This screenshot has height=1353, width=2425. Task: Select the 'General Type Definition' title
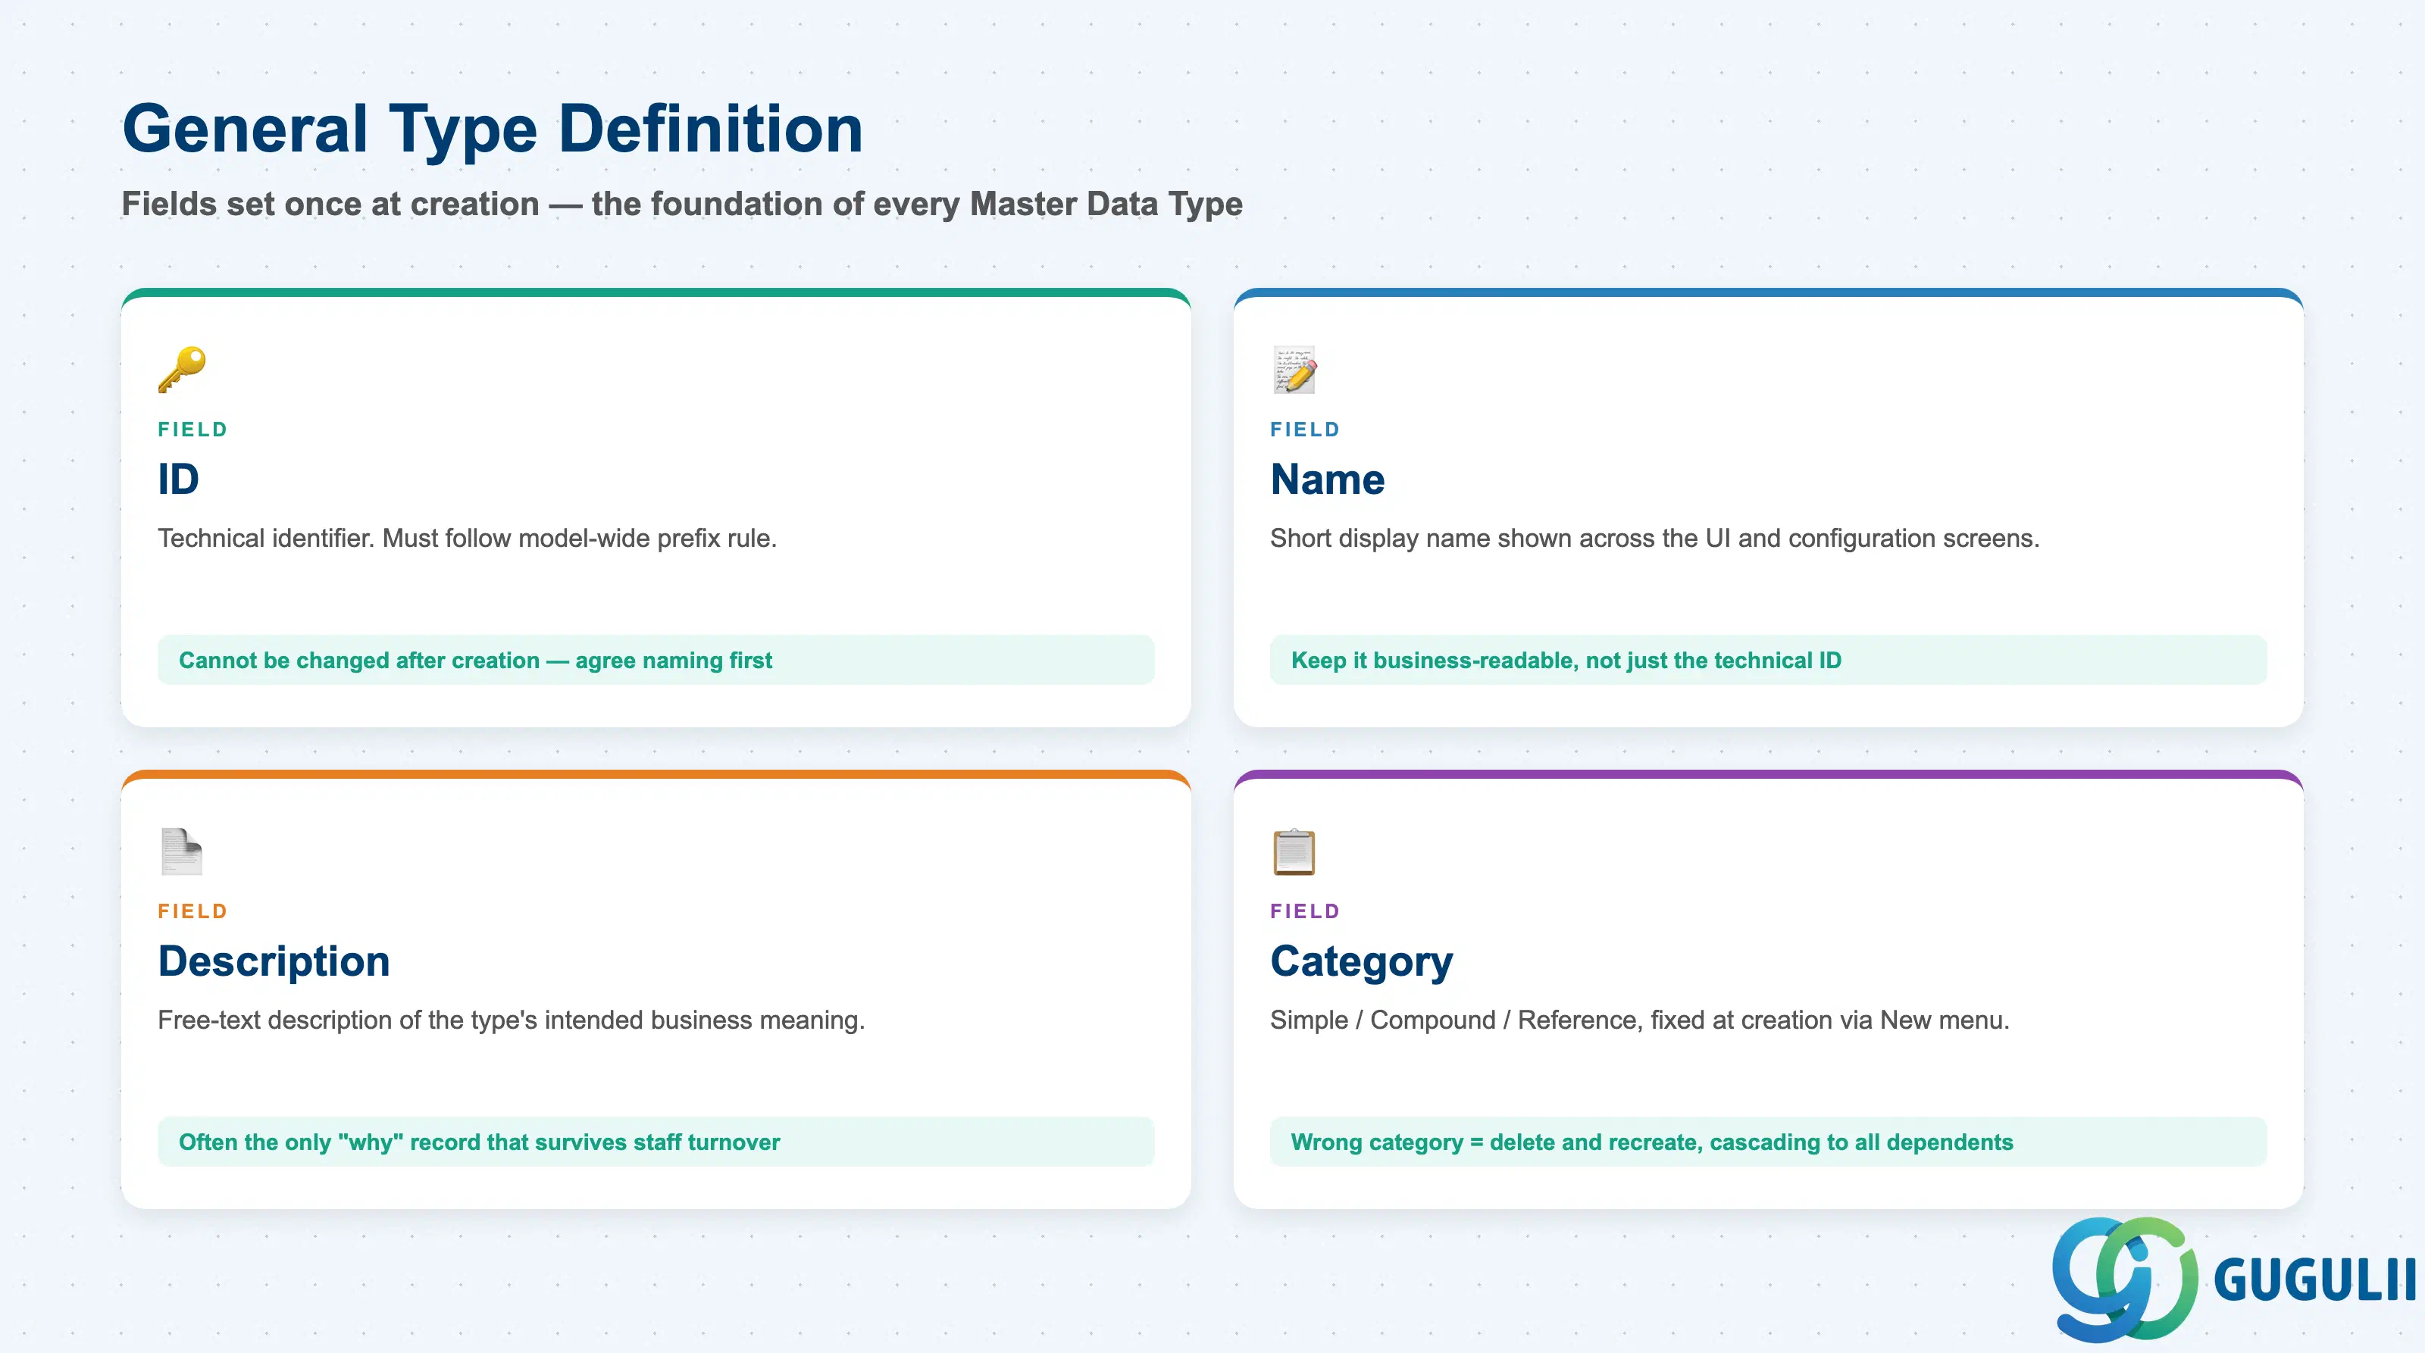coord(493,129)
